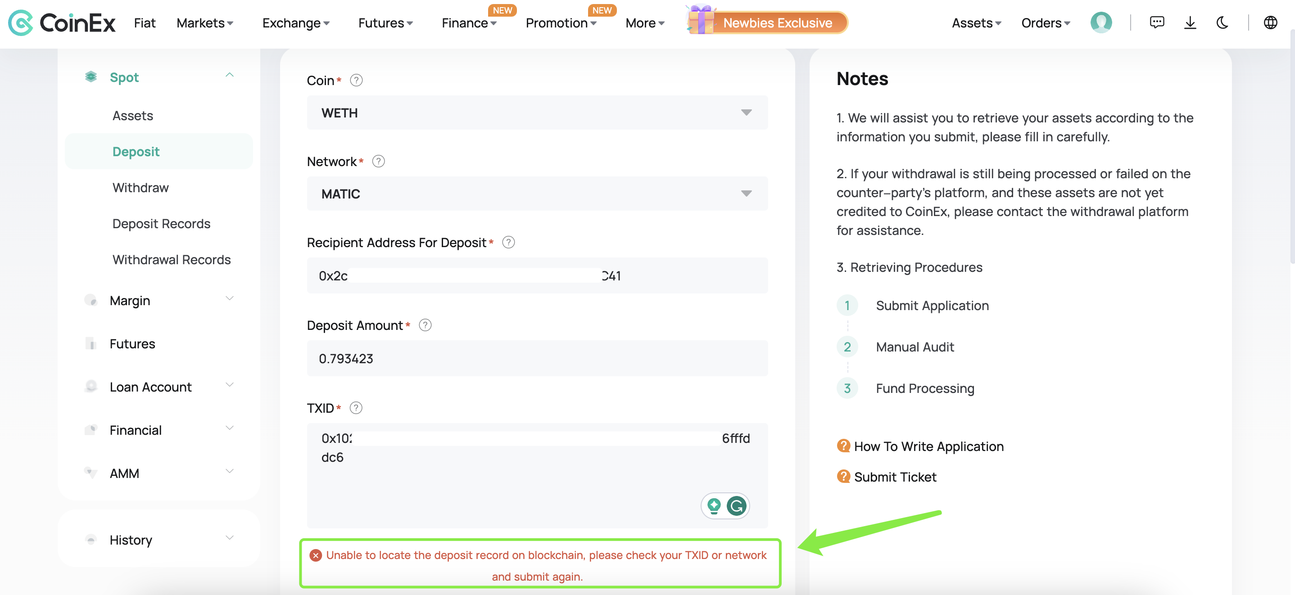Open Withdrawal Records

tap(172, 260)
